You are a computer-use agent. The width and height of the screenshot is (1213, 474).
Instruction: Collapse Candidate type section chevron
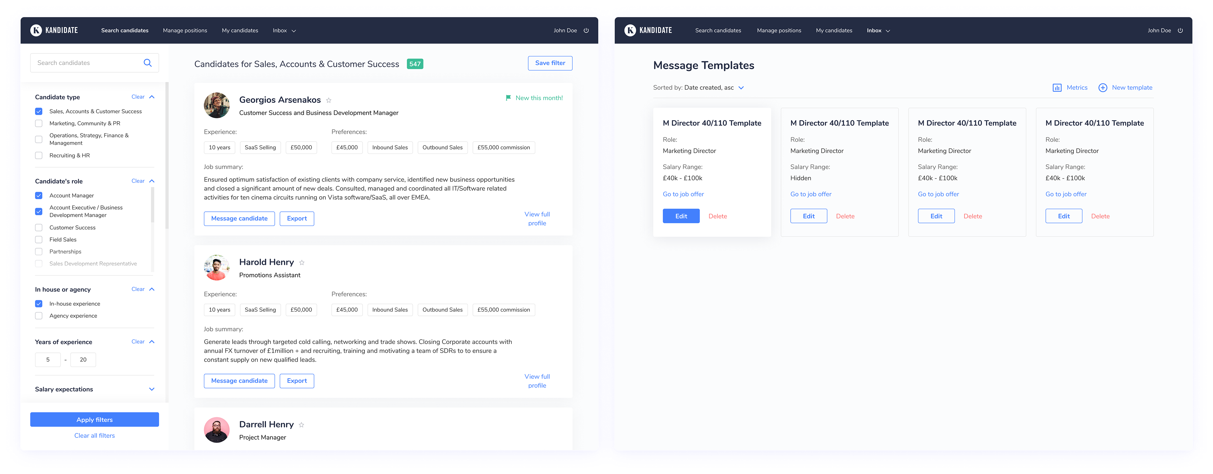pyautogui.click(x=152, y=97)
